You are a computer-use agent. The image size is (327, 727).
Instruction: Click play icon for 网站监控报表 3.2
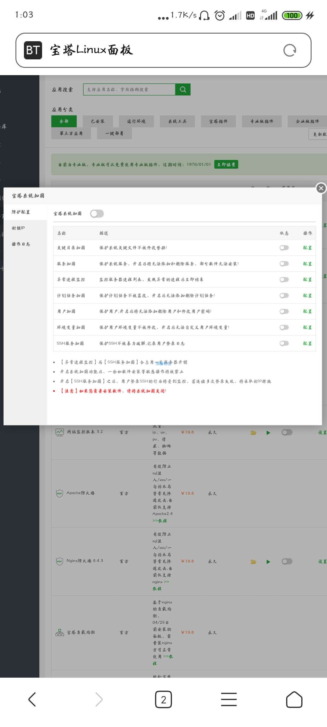[x=268, y=433]
